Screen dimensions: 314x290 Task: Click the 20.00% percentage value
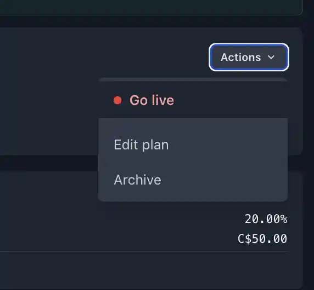pos(266,219)
